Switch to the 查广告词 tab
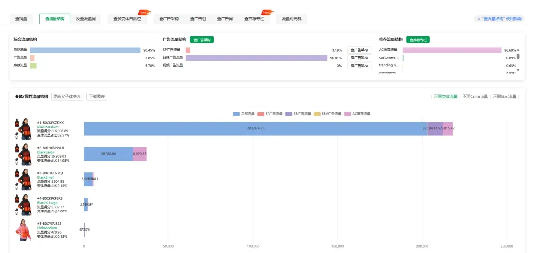This screenshot has height=253, width=535. [225, 19]
